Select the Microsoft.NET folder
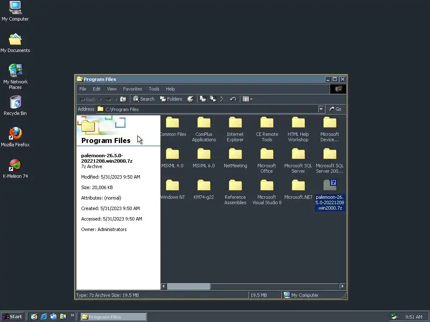The width and height of the screenshot is (430, 322). point(299,190)
